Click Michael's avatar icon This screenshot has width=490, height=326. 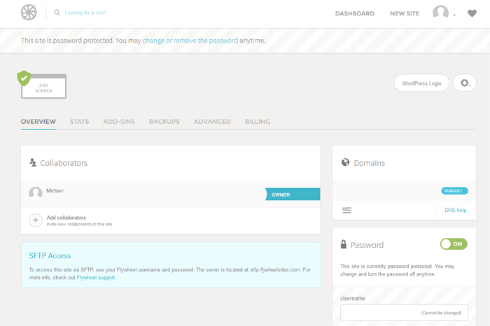[36, 193]
